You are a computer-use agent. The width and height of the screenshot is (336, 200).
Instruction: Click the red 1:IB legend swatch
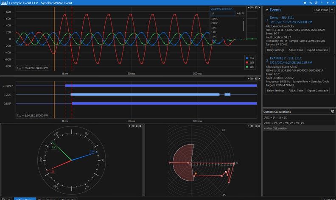[x=247, y=63]
